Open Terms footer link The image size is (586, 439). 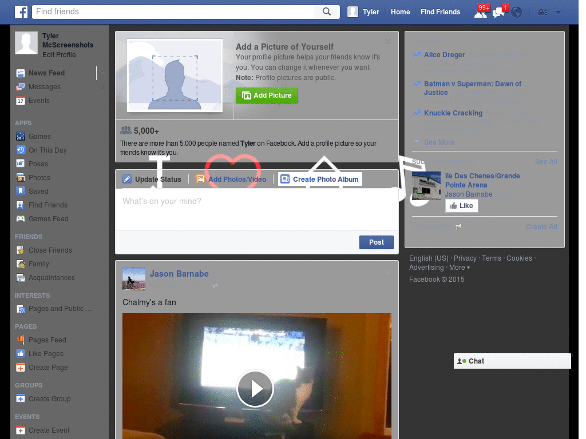(492, 258)
